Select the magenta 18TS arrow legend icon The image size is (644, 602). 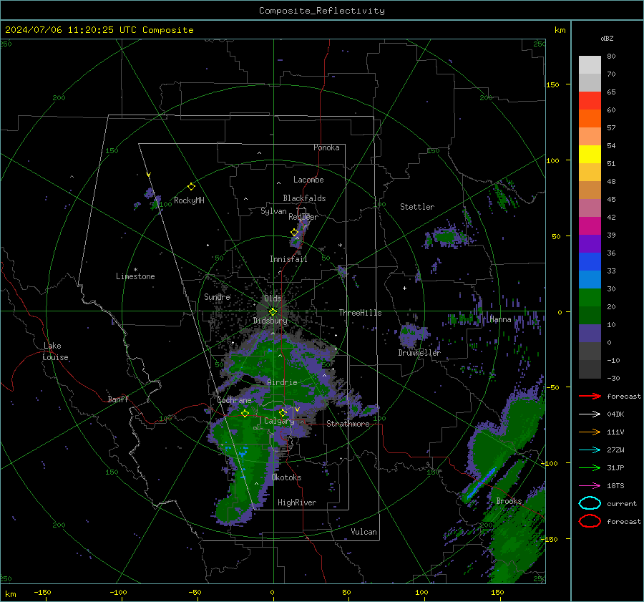click(x=590, y=485)
